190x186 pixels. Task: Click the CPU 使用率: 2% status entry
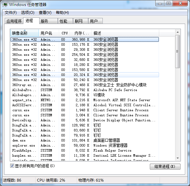coord(51,180)
